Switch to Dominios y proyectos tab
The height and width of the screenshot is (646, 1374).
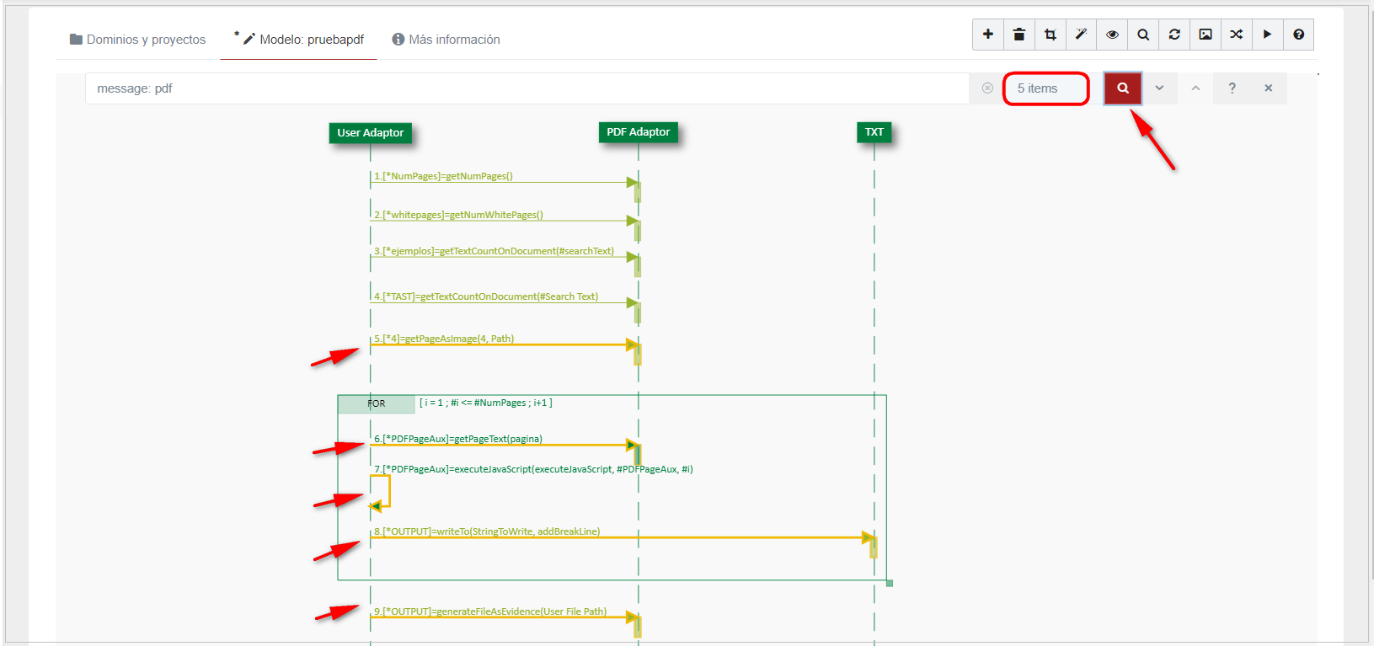click(x=137, y=40)
